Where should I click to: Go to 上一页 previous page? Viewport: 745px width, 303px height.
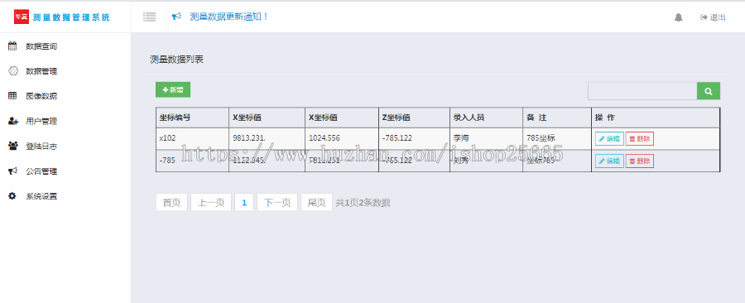click(x=211, y=203)
